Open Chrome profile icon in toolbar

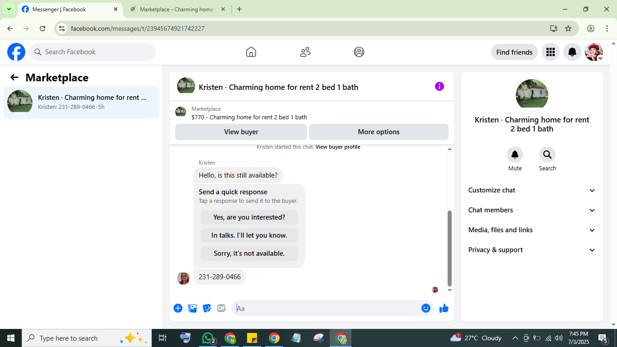click(x=591, y=28)
